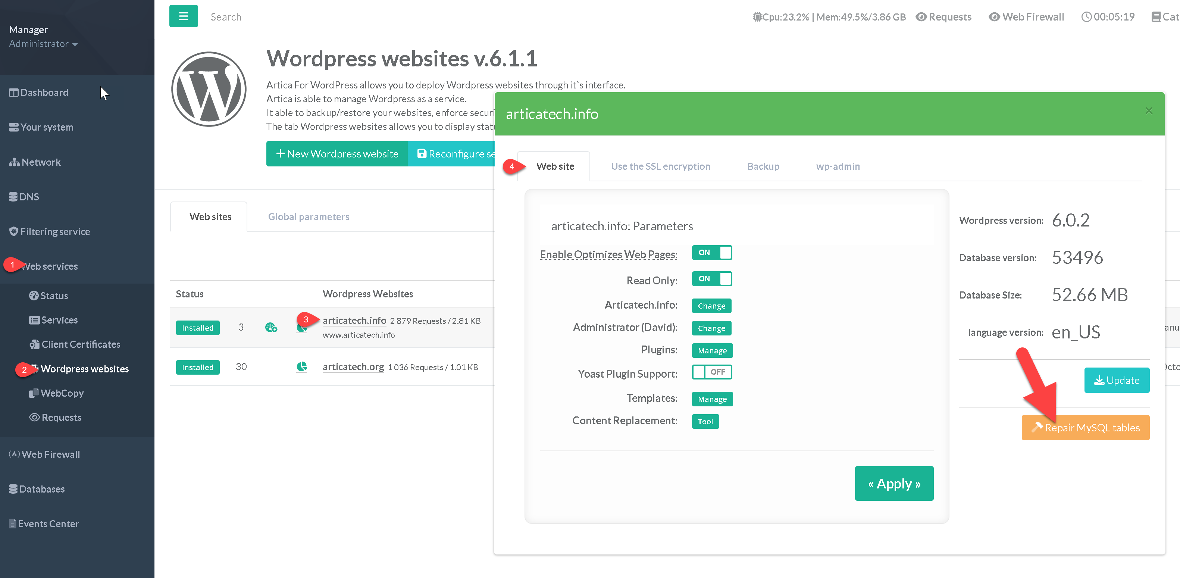Click the Requests eye icon in top bar
The height and width of the screenshot is (578, 1180).
[x=921, y=17]
